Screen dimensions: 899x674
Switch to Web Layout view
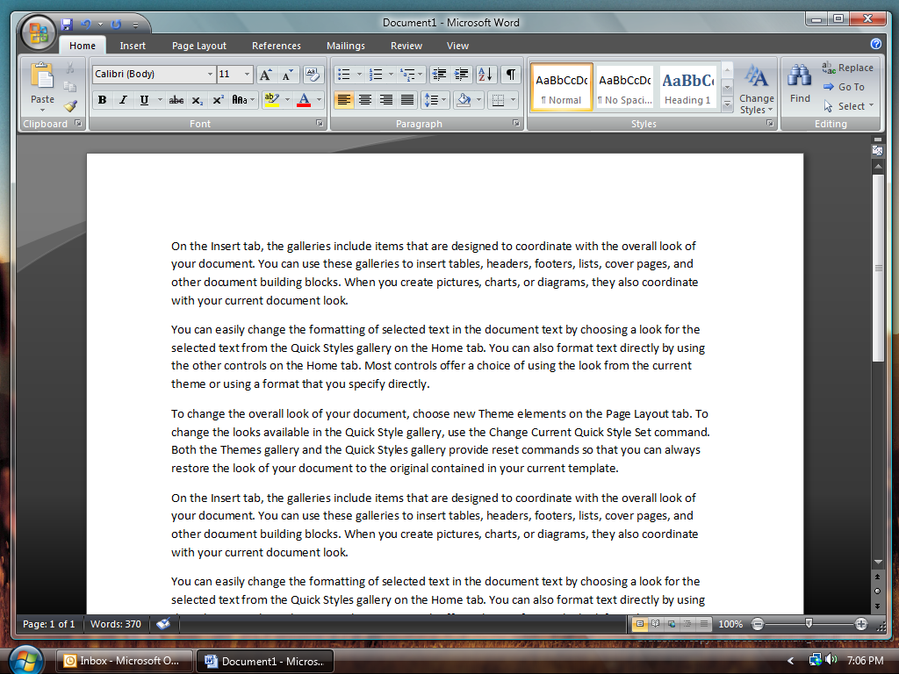[x=672, y=624]
